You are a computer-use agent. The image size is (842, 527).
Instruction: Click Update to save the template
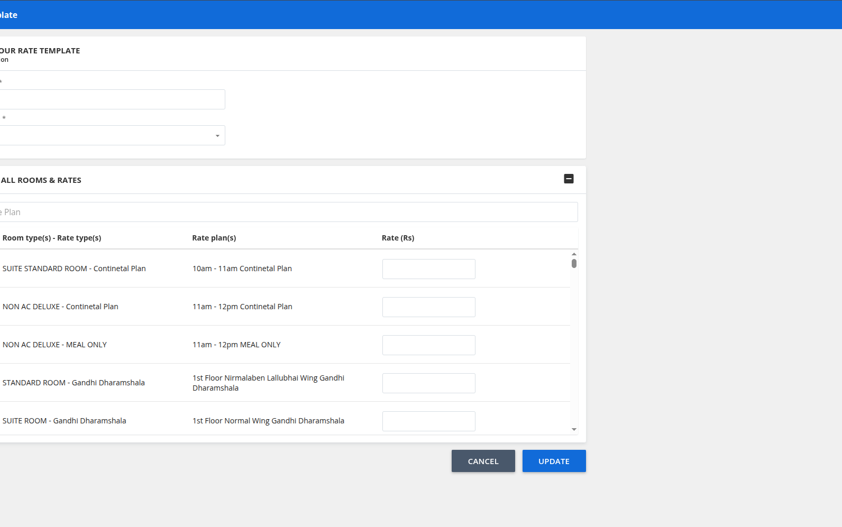tap(554, 461)
